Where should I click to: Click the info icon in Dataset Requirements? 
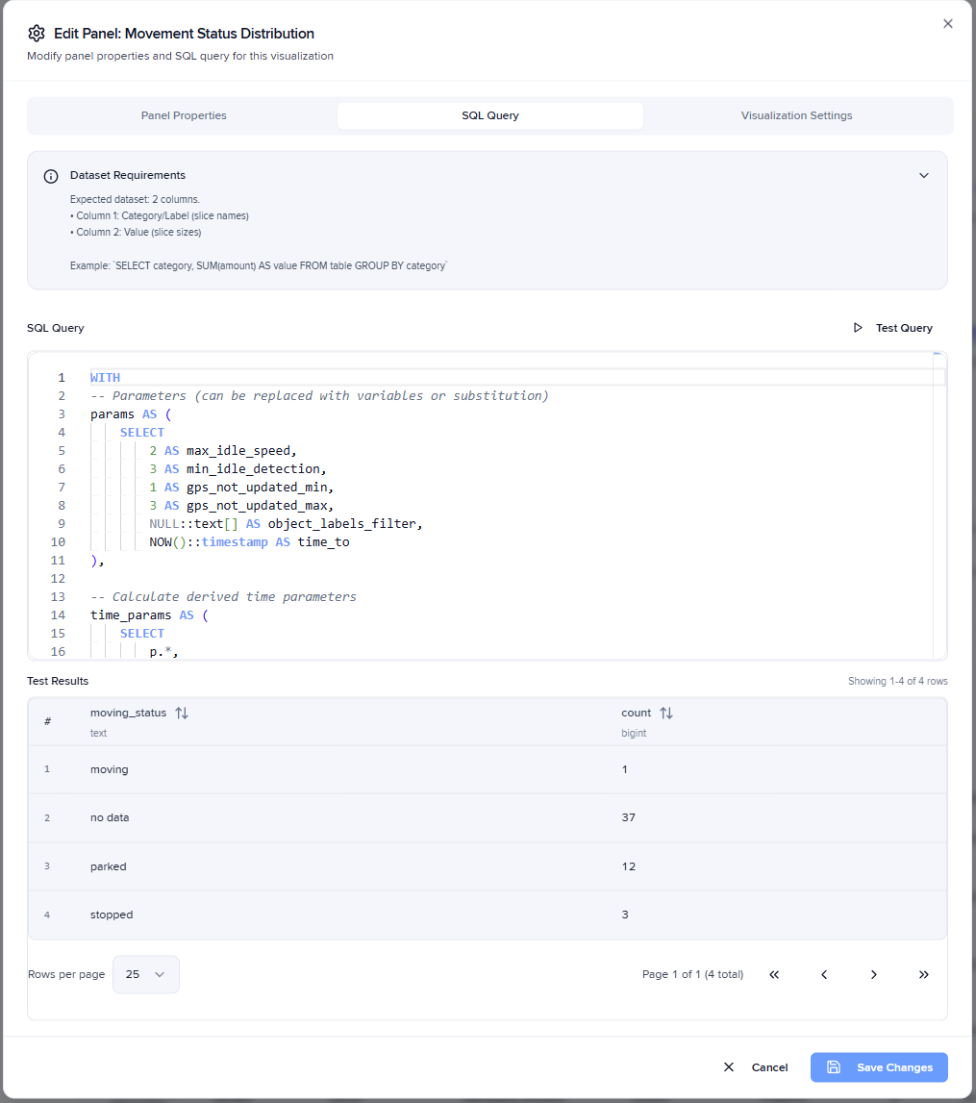(x=51, y=176)
